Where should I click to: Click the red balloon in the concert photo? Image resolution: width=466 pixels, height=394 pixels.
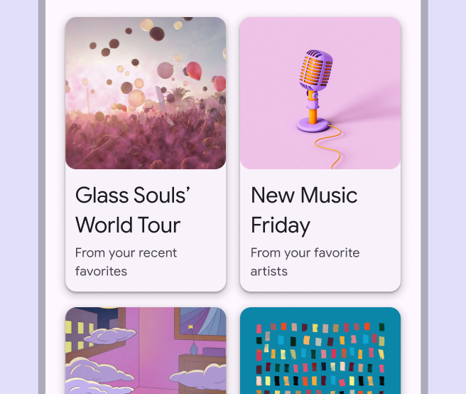193,70
